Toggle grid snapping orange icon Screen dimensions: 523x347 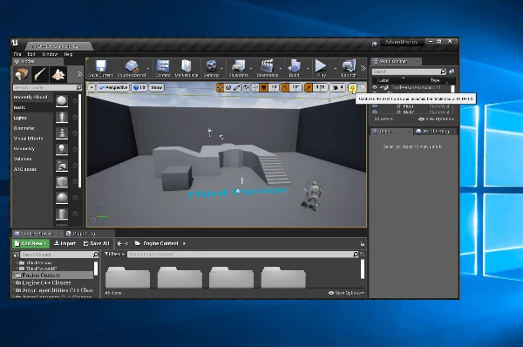263,88
